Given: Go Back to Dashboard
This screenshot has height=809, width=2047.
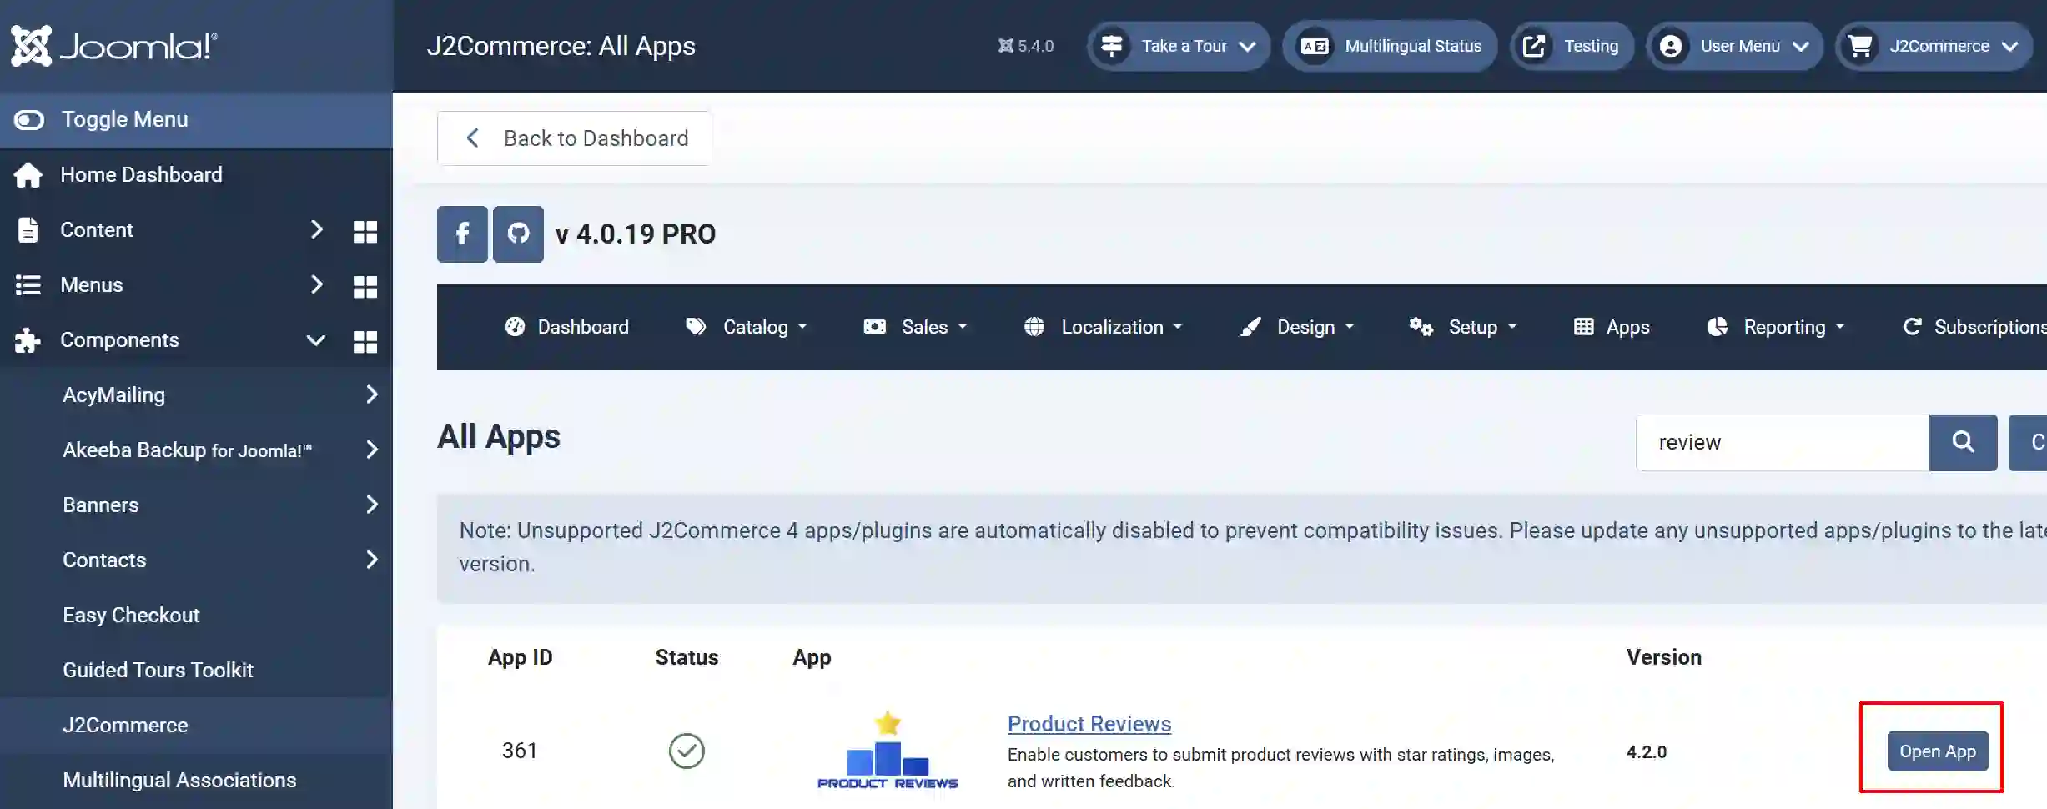Looking at the screenshot, I should point(575,138).
